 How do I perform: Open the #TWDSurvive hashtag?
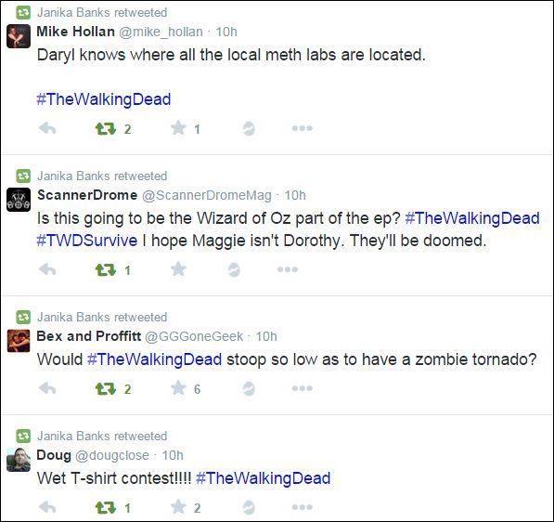[87, 241]
